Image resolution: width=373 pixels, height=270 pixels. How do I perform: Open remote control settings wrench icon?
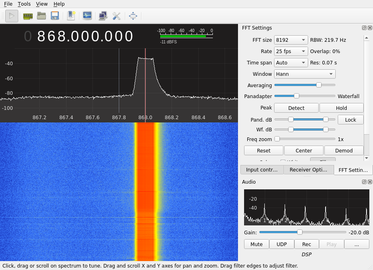click(x=117, y=16)
